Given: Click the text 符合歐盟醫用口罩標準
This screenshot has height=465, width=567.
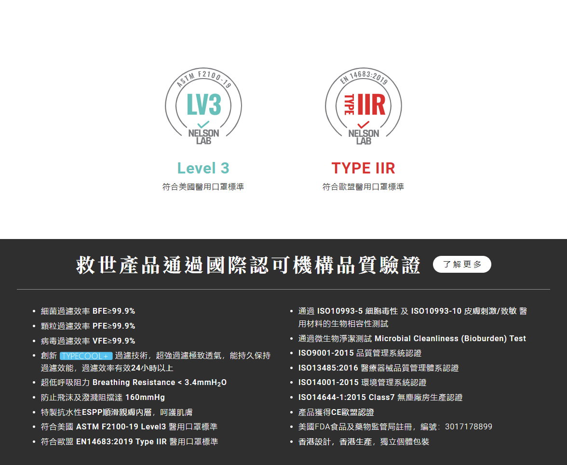Looking at the screenshot, I should 364,187.
